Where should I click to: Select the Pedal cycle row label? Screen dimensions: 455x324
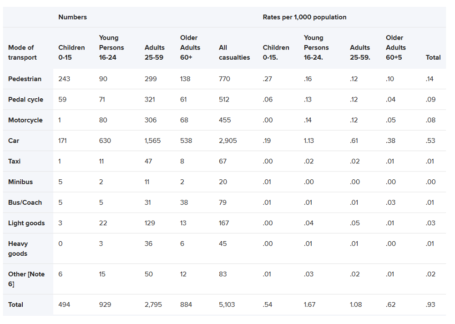(25, 100)
